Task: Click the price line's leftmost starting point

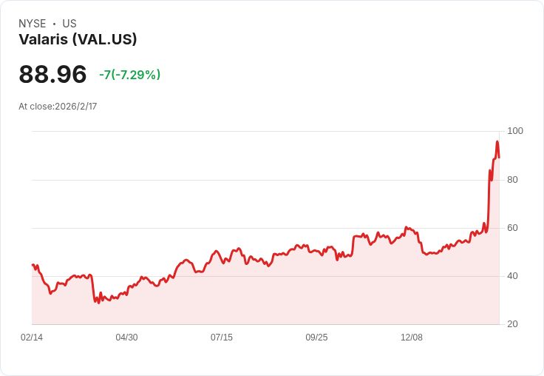Action: (x=33, y=265)
